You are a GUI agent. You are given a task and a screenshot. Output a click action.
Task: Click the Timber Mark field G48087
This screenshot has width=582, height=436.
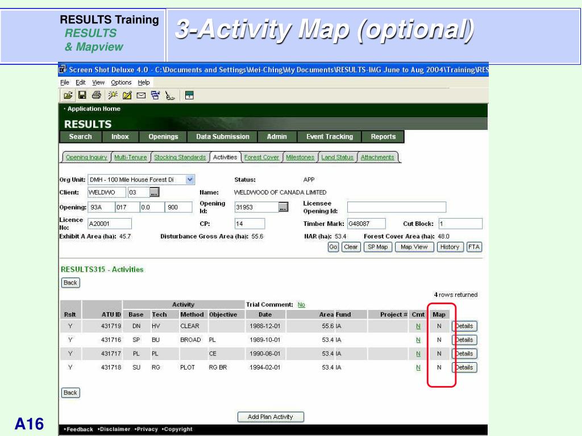(367, 224)
